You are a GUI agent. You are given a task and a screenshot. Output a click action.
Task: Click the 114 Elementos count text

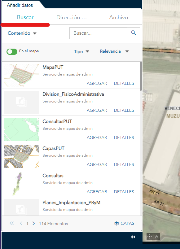click(x=53, y=224)
